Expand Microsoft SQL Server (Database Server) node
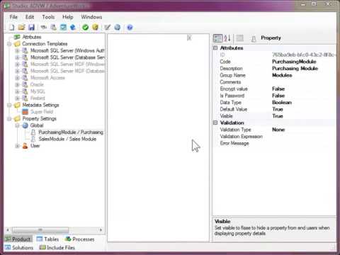Screen dimensions: 340x255 pos(17,57)
